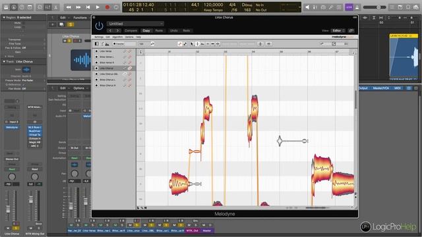Open the List Editors button
Viewport: 422px width, 237px height.
point(392,7)
